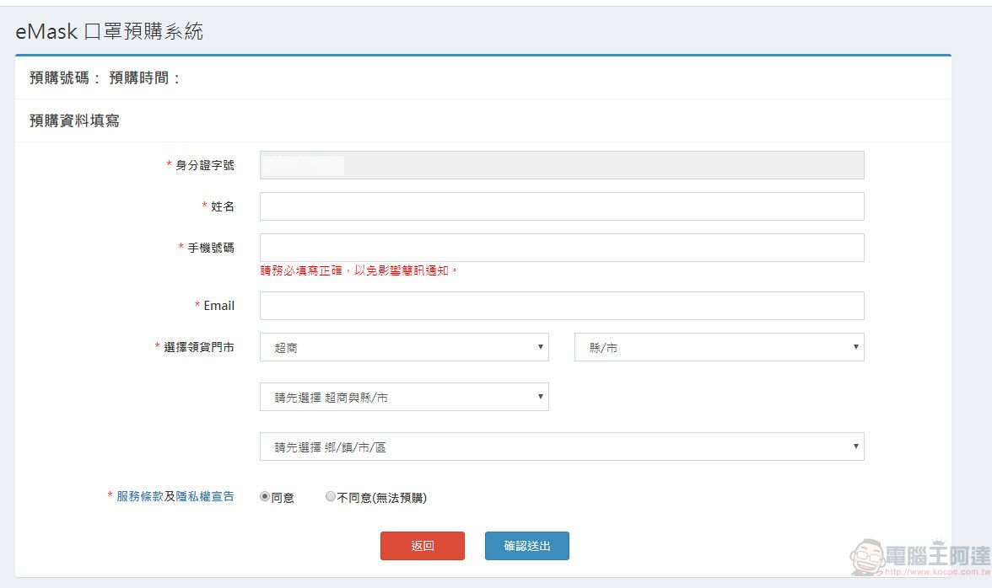Open the 縣/市 county/city dropdown
992x588 pixels.
(x=720, y=347)
